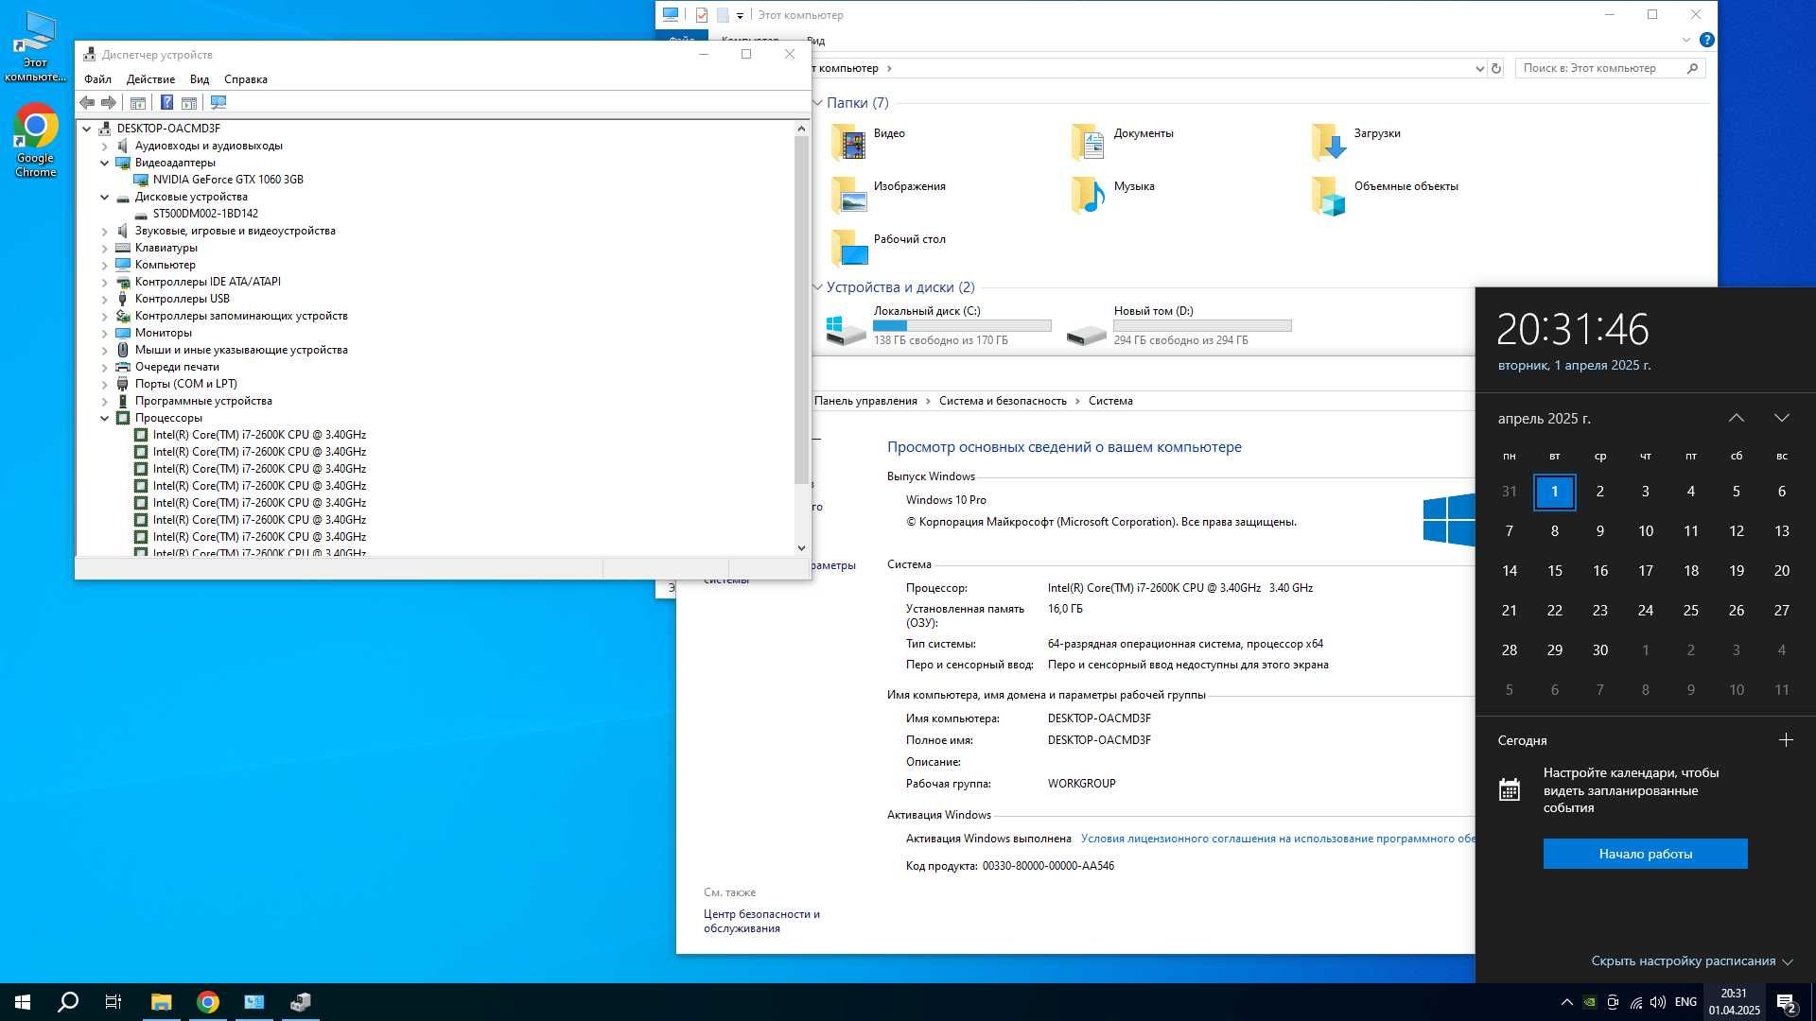Click the Forward arrow in Device Manager toolbar
This screenshot has width=1816, height=1021.
pyautogui.click(x=109, y=102)
